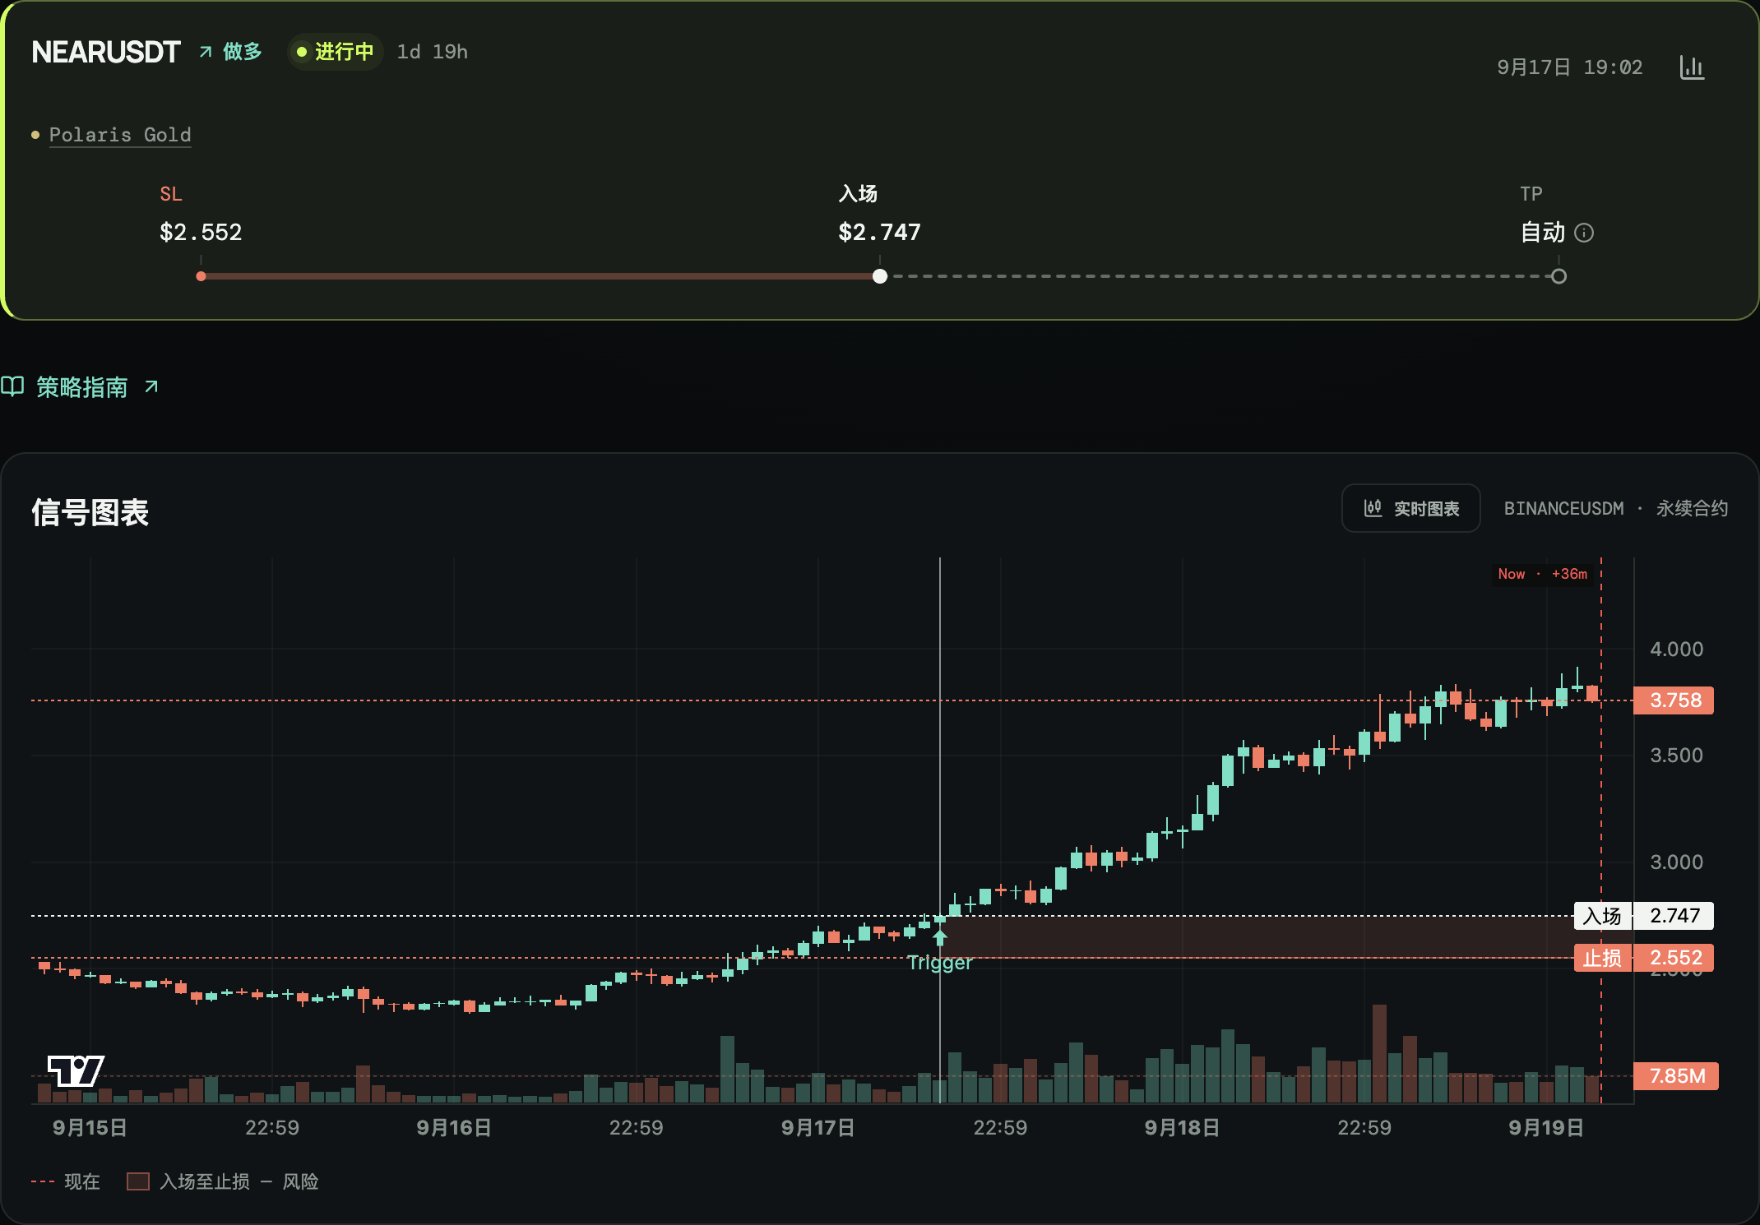Screen dimensions: 1760x1225
Task: Click the 9月18日 axis date label
Action: tap(1182, 1128)
